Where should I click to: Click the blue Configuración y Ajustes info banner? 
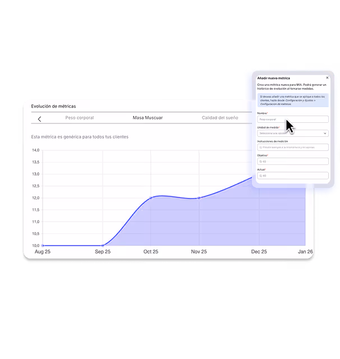click(293, 100)
